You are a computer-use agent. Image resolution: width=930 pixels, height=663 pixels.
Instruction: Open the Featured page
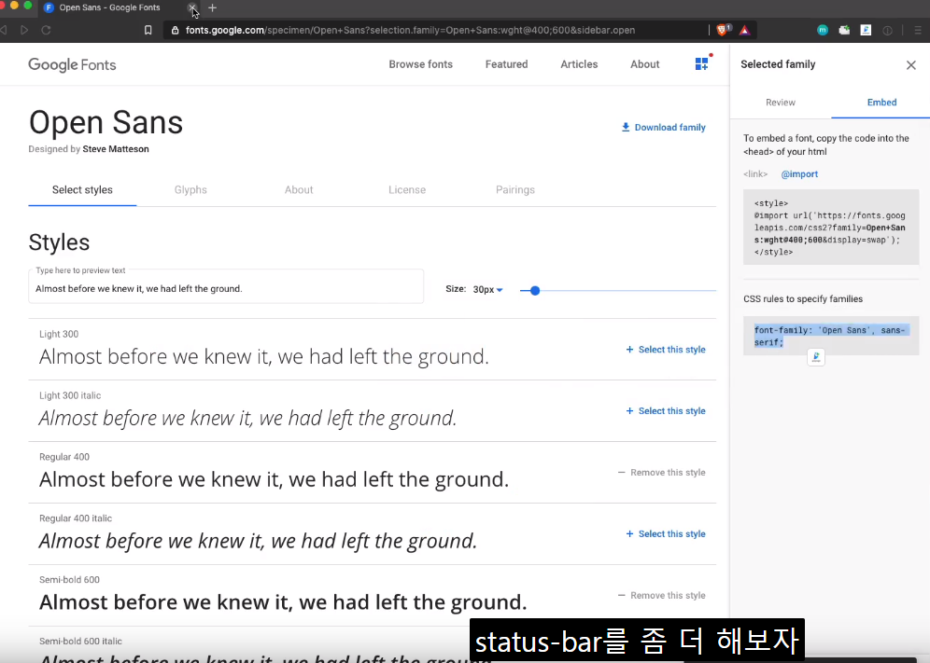point(506,64)
